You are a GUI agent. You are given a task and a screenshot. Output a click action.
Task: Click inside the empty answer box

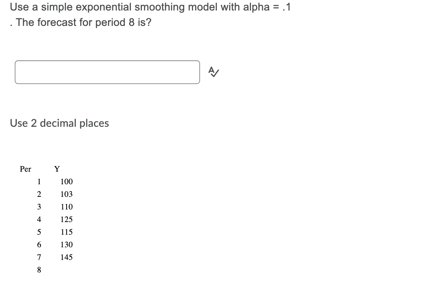tap(106, 72)
